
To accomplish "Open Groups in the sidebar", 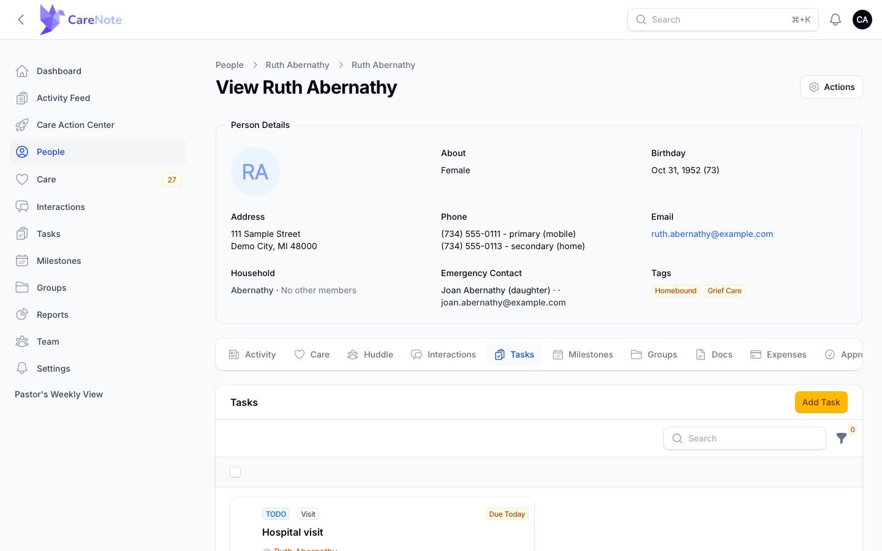I will click(x=98, y=288).
